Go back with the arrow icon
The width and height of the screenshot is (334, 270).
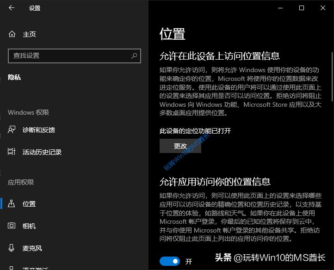tap(12, 8)
